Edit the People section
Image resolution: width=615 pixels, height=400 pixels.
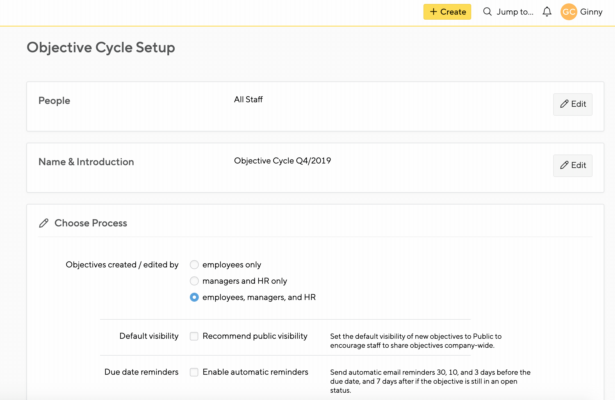click(573, 104)
